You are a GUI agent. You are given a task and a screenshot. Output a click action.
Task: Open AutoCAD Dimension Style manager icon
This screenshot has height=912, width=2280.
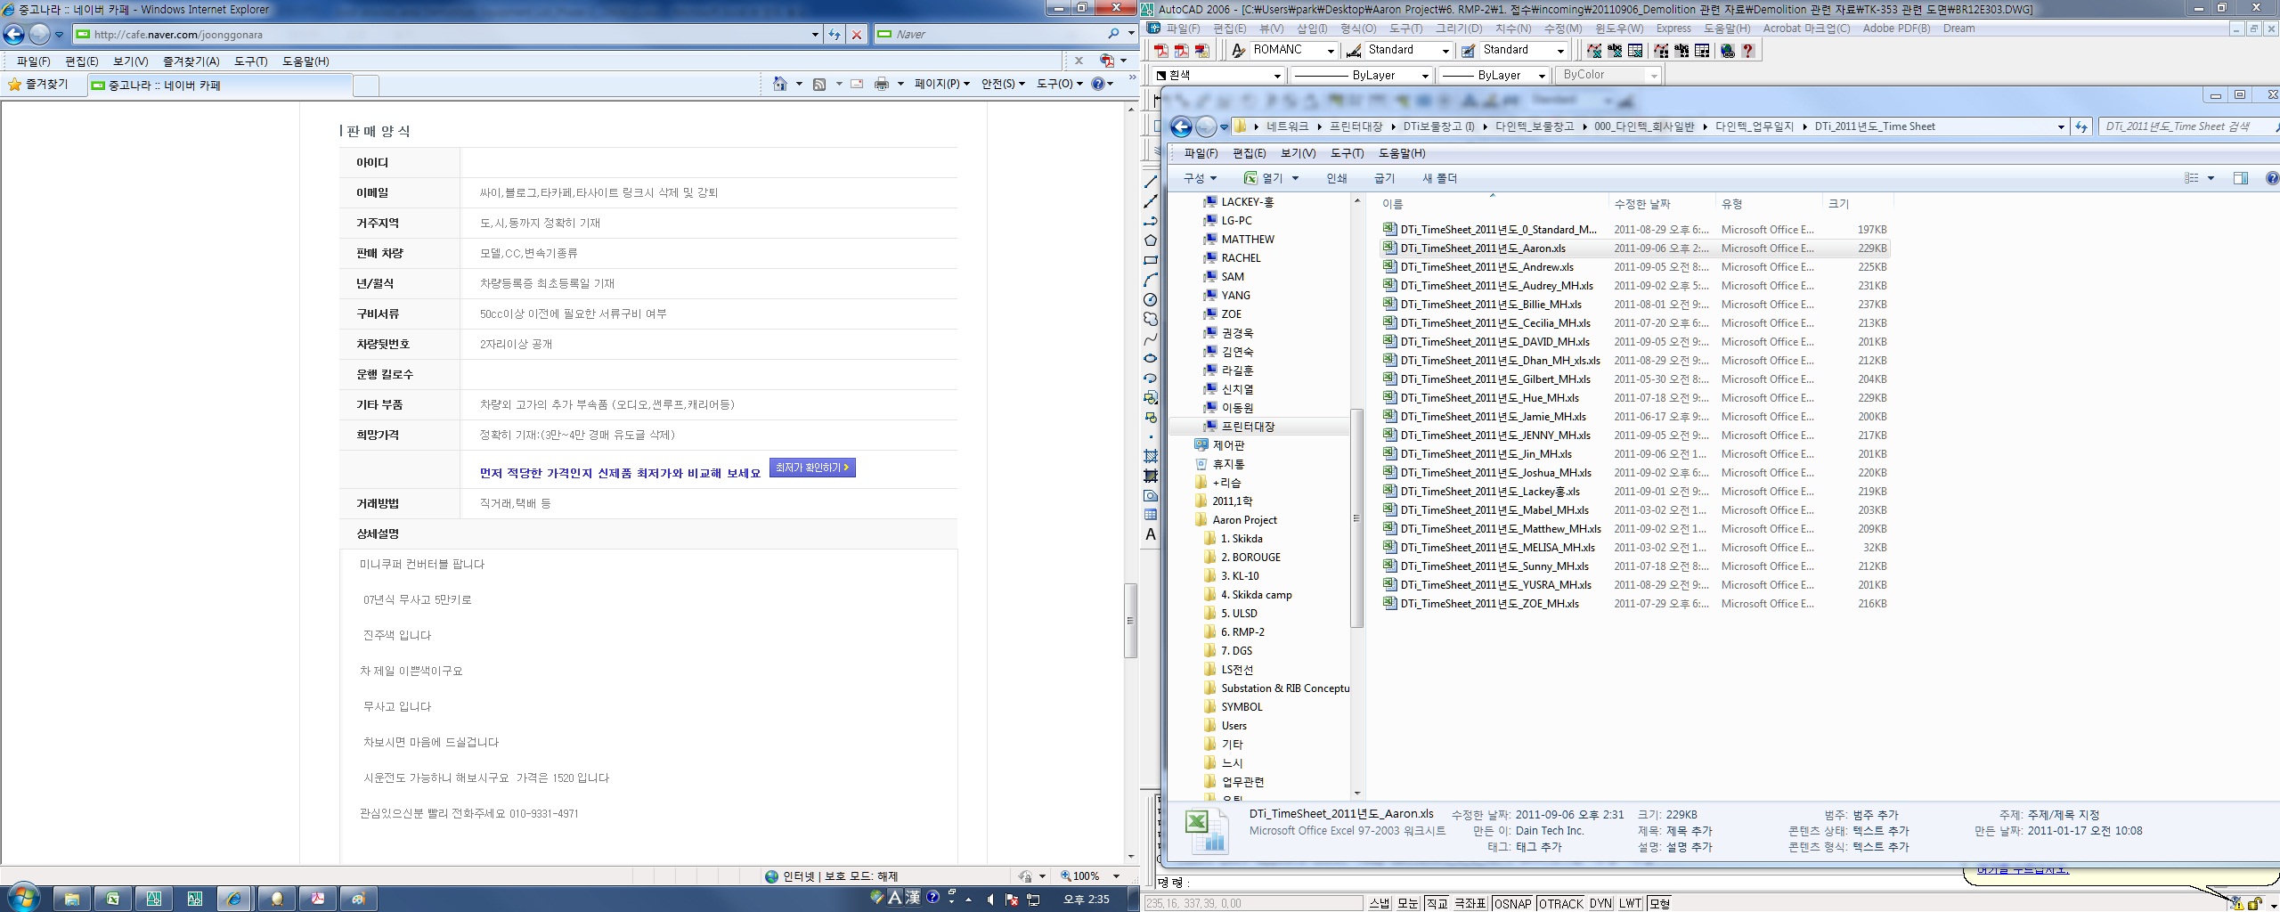(x=1354, y=51)
